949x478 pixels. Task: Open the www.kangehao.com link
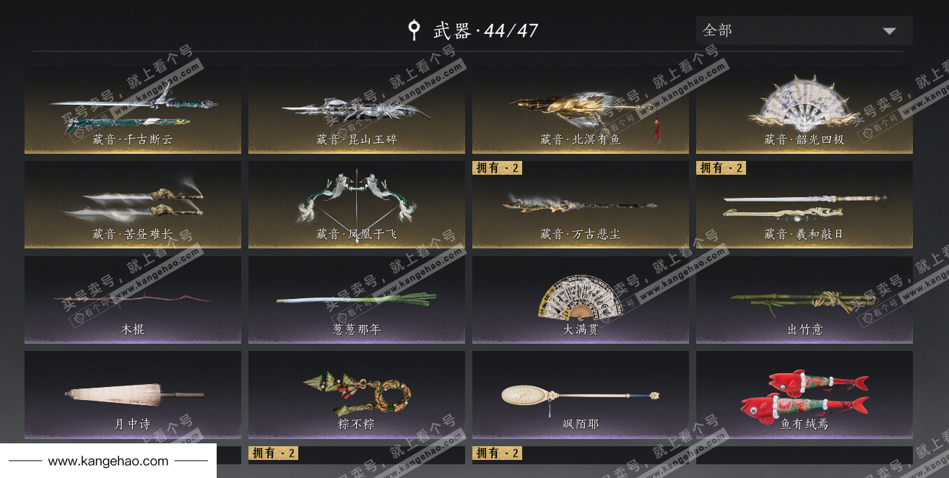click(x=108, y=461)
